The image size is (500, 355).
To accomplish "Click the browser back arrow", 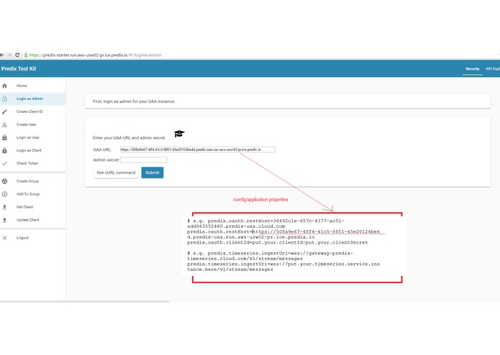I will (x=2, y=55).
